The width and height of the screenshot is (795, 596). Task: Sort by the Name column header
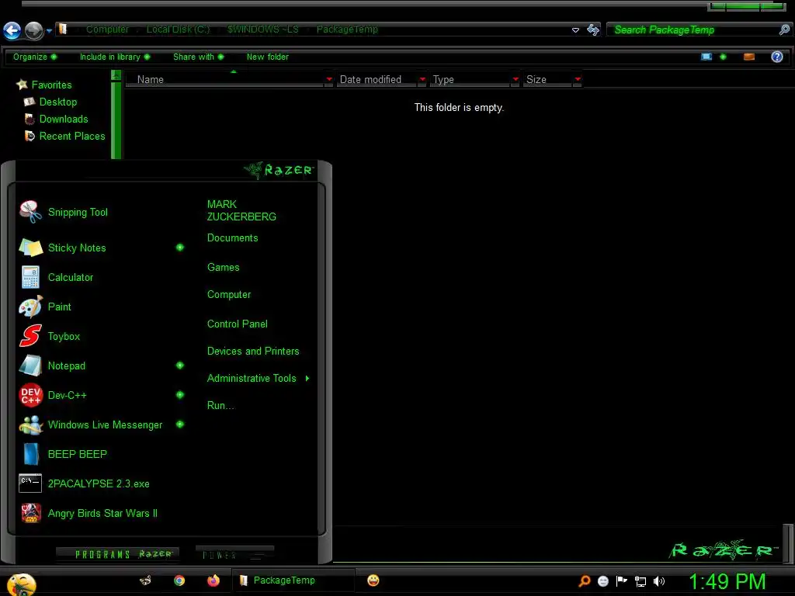[224, 80]
